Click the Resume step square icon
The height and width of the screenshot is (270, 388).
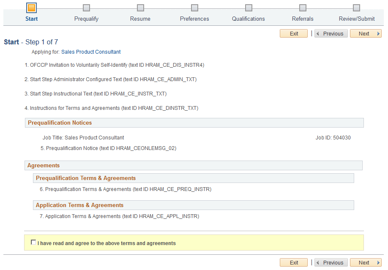(x=140, y=8)
